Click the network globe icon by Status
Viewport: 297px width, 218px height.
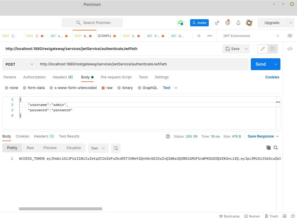coord(168,136)
